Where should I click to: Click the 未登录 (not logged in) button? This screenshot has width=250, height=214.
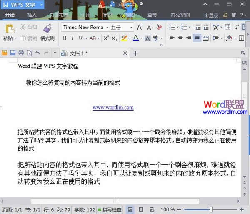(211, 15)
